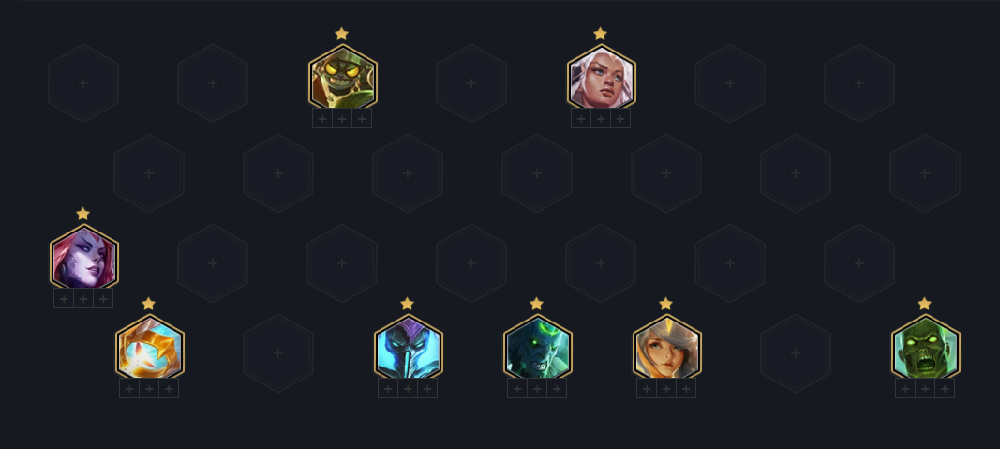1000x449 pixels.
Task: Select the golden armored champion portrait
Action: point(150,347)
